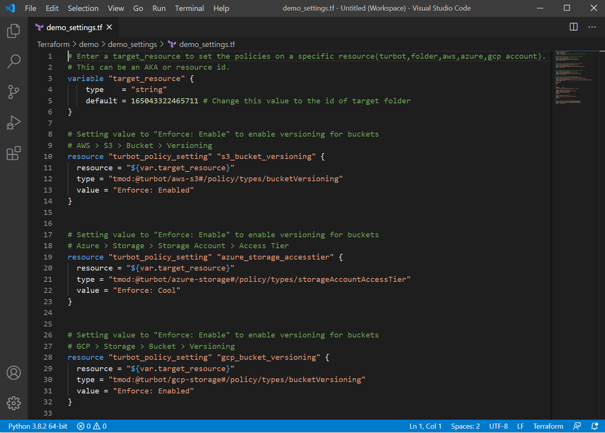This screenshot has height=433, width=605.
Task: Open the notifications bell
Action: pos(595,426)
